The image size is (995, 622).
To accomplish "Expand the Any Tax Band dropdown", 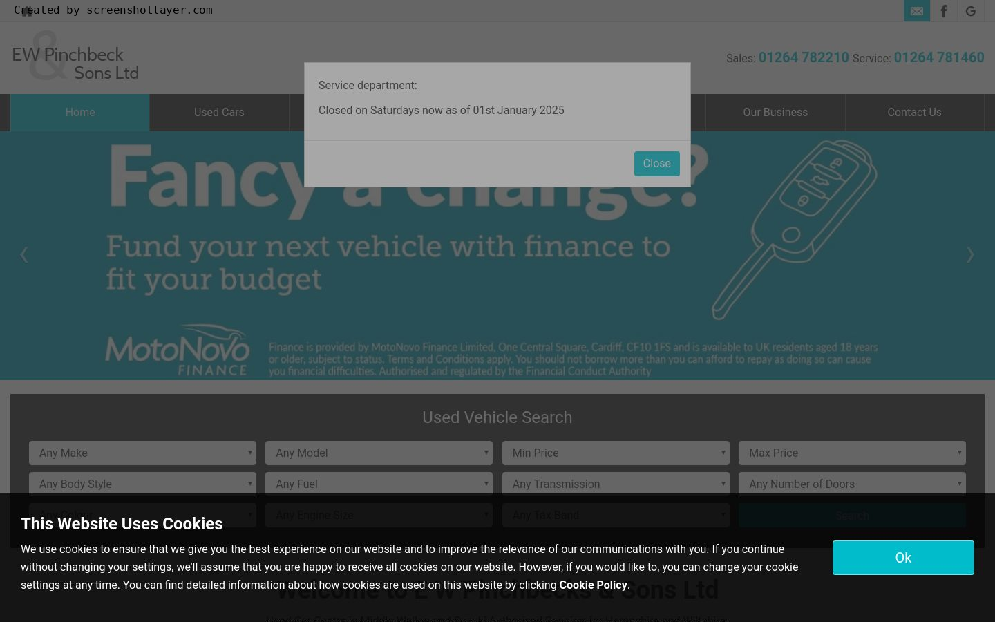I will point(616,516).
